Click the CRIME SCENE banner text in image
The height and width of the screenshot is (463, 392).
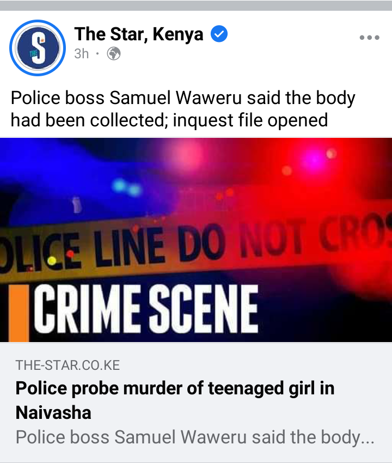pos(146,308)
